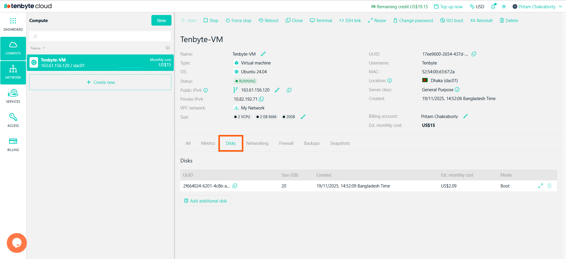Edit the billing account pencil icon
566x259 pixels.
point(465,116)
